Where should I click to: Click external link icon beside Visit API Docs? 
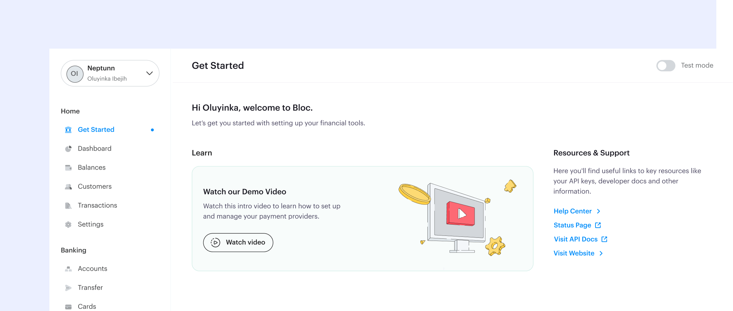(604, 239)
